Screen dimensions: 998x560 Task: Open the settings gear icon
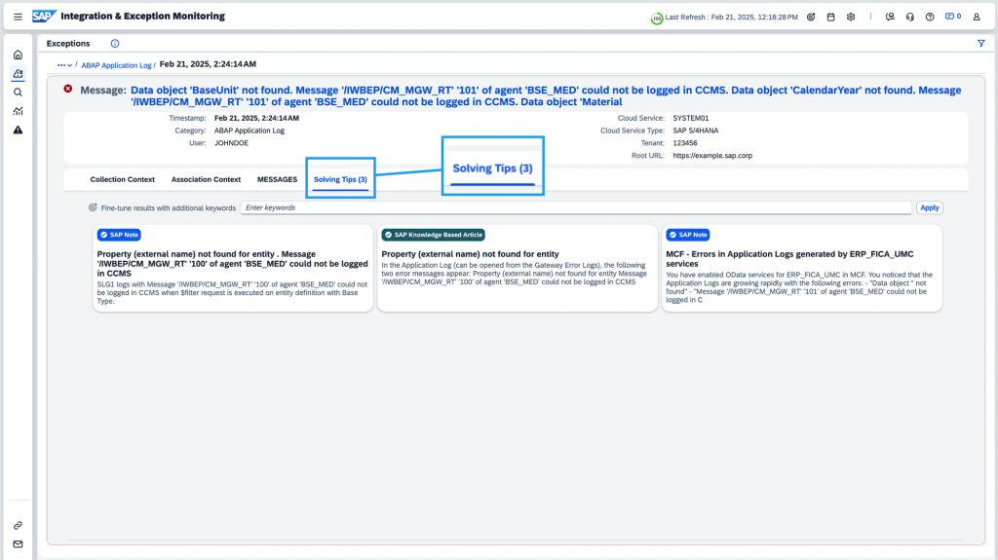(x=851, y=18)
